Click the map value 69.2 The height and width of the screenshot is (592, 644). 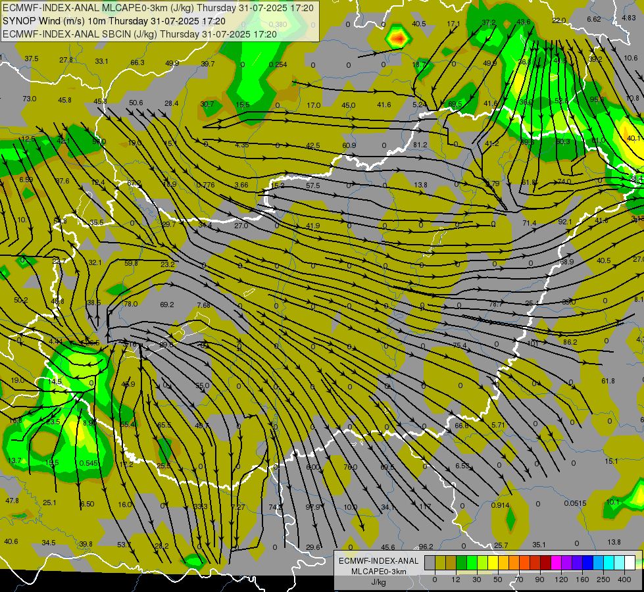[167, 305]
